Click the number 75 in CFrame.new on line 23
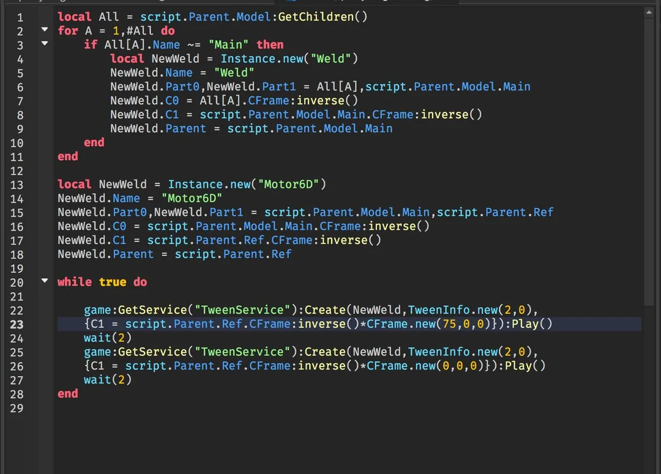The width and height of the screenshot is (661, 474). click(x=449, y=324)
